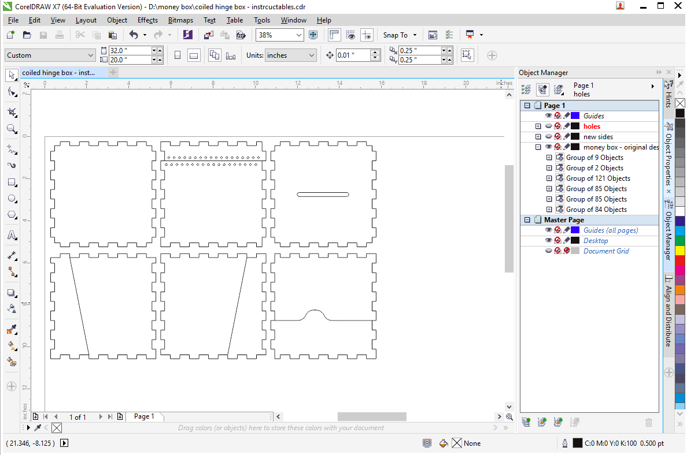Toggle Show Guidelines icon in toolbar
This screenshot has width=687, height=455.
pyautogui.click(x=367, y=35)
